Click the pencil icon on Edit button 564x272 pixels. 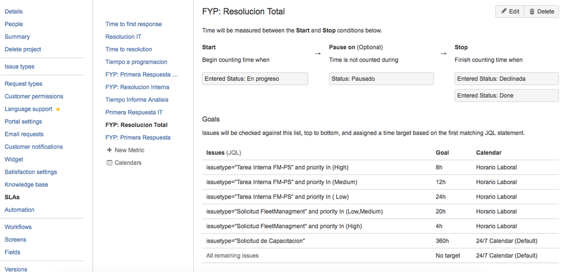504,11
